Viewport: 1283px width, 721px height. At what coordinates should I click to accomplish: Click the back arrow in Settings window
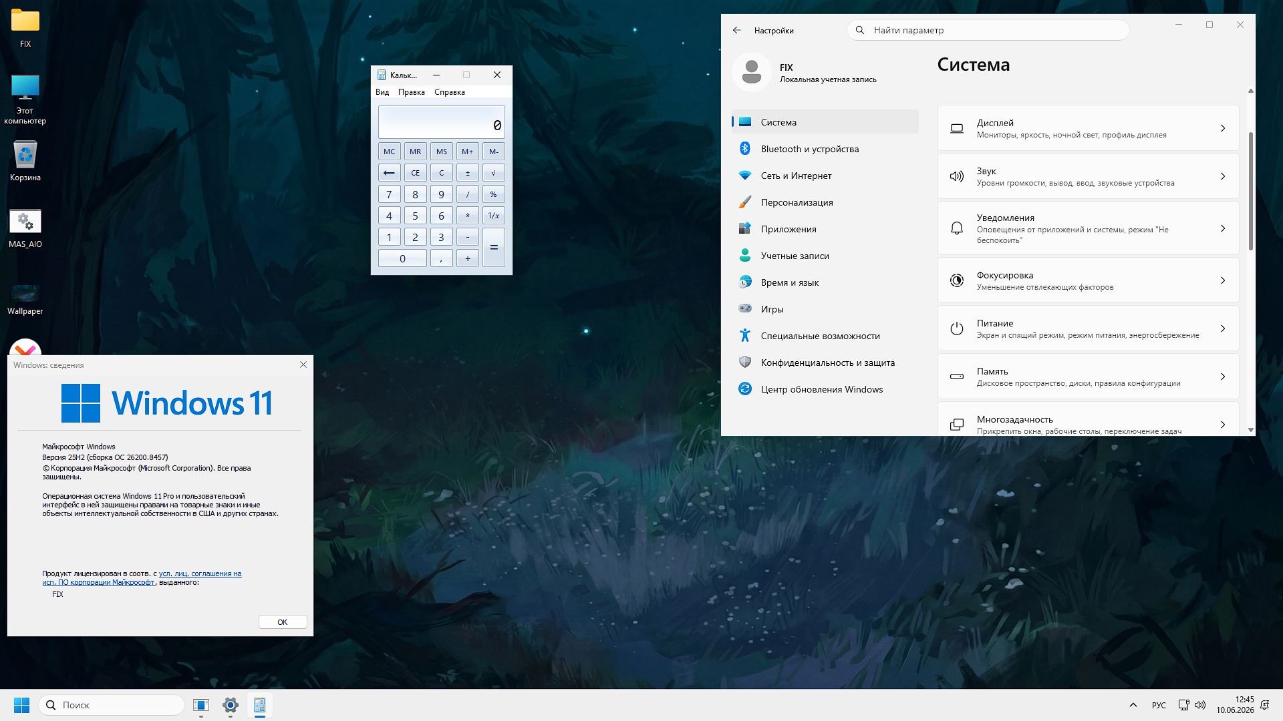pyautogui.click(x=736, y=30)
